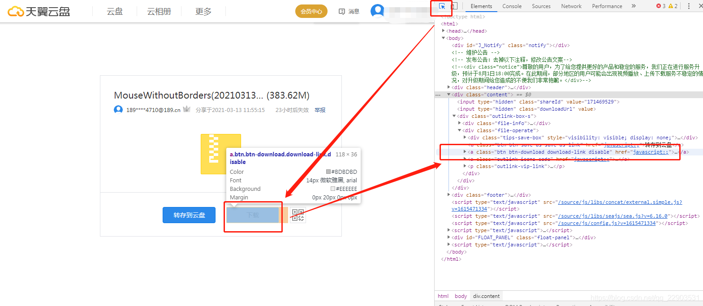Click the #EEEEEE background swatch in tooltip

click(333, 189)
